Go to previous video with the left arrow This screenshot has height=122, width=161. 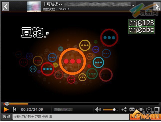point(5,6)
